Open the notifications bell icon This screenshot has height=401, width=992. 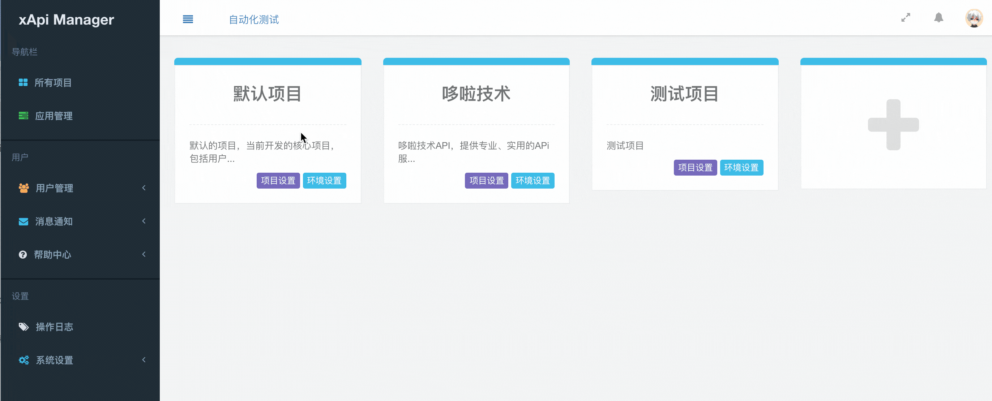pyautogui.click(x=939, y=18)
